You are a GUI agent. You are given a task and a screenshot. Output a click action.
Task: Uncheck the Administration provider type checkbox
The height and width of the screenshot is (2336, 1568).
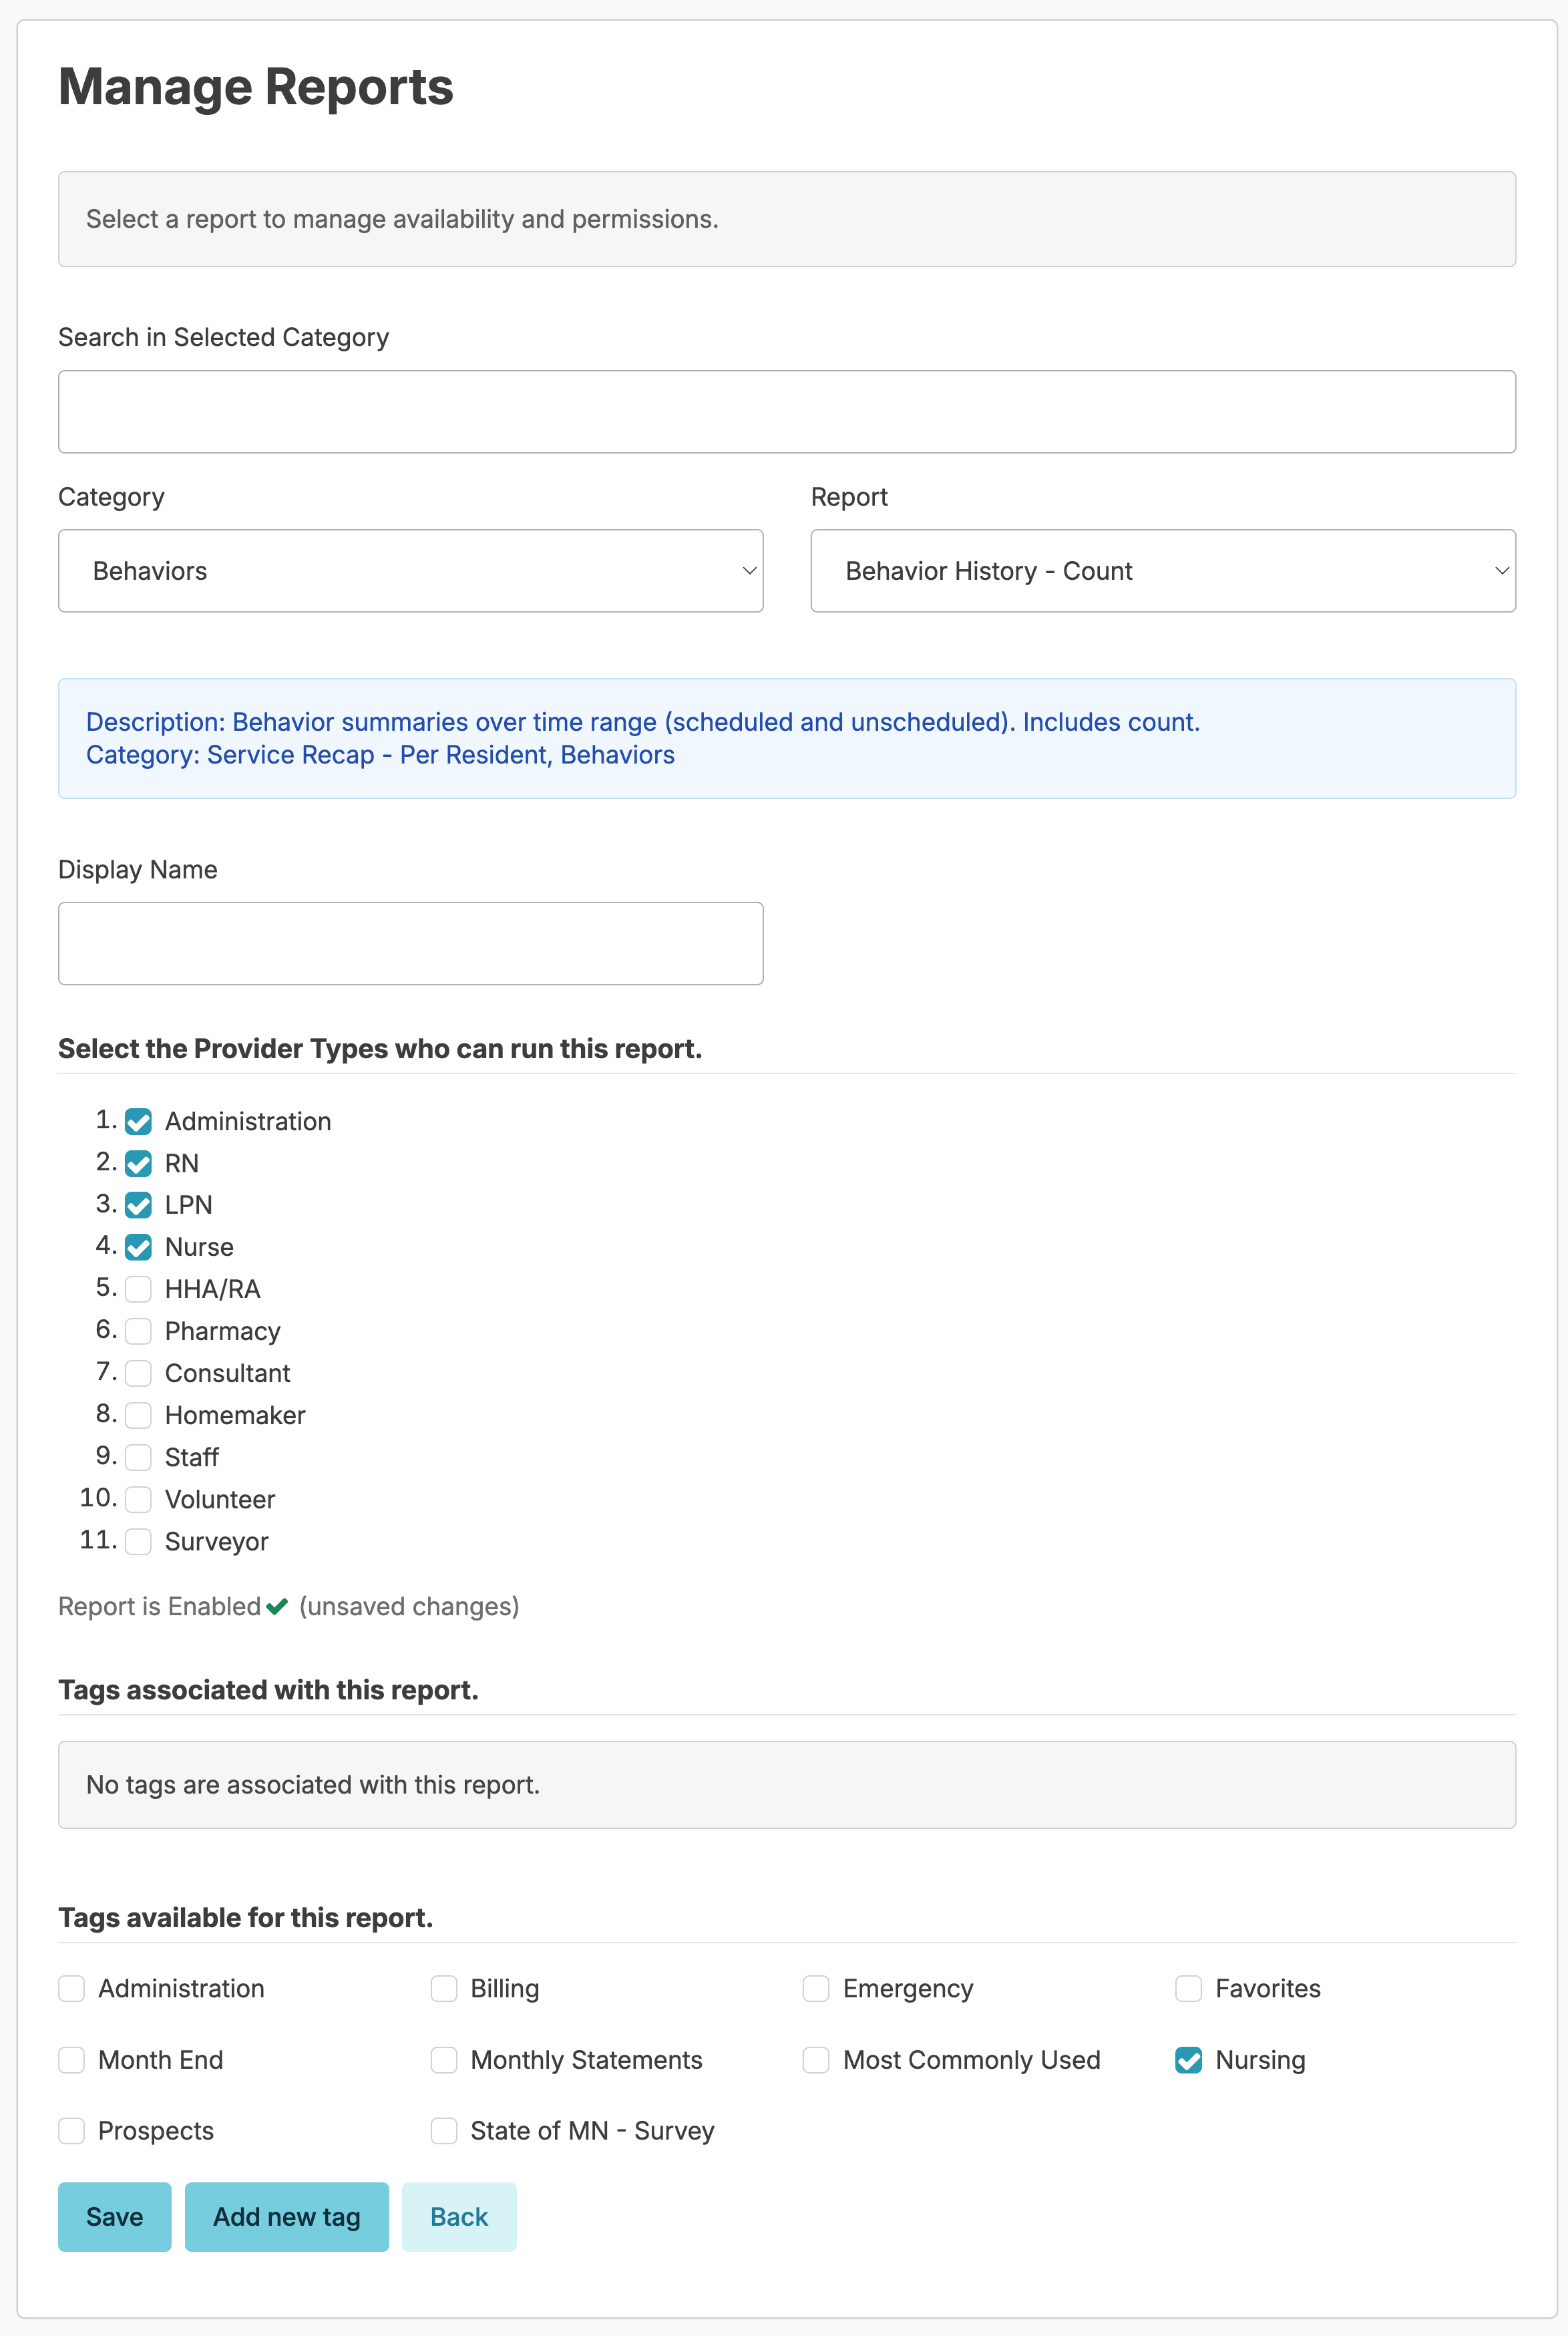click(139, 1122)
